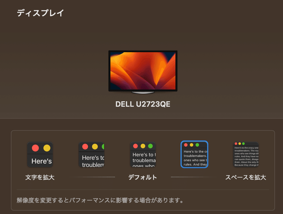Select the middle default resolution thumbnail
283x214 pixels.
[x=143, y=154]
